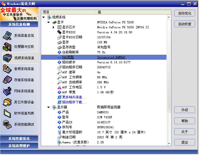Click memory icon beside 显存 row

(x=59, y=42)
